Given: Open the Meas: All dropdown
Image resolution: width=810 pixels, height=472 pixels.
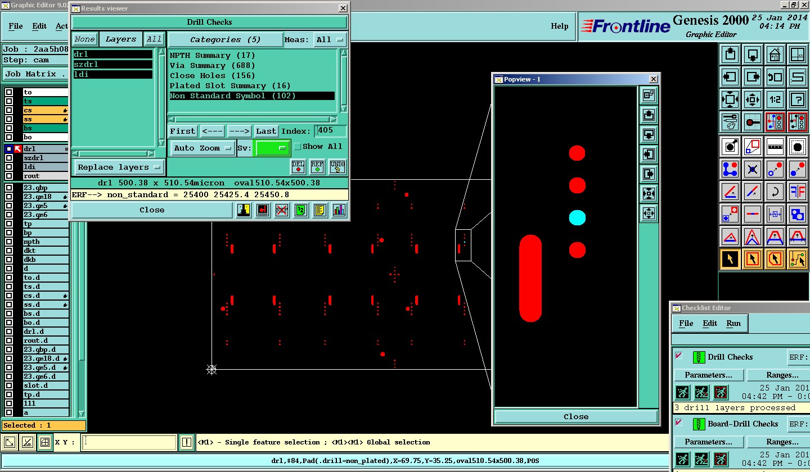Looking at the screenshot, I should click(x=330, y=40).
